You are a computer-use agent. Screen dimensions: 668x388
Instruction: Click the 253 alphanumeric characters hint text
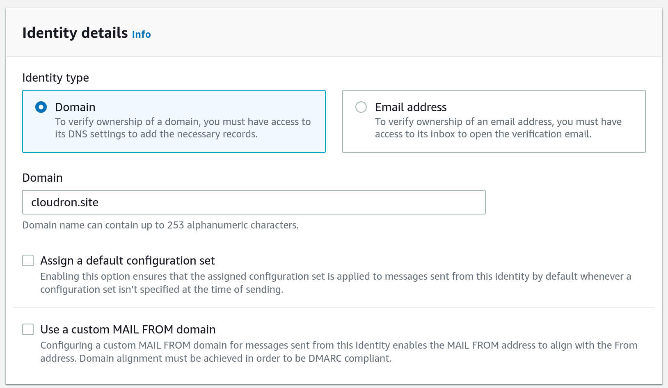160,225
